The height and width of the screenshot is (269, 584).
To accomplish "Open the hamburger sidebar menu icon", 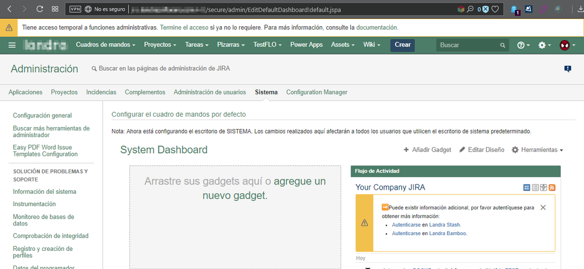I will (12, 45).
